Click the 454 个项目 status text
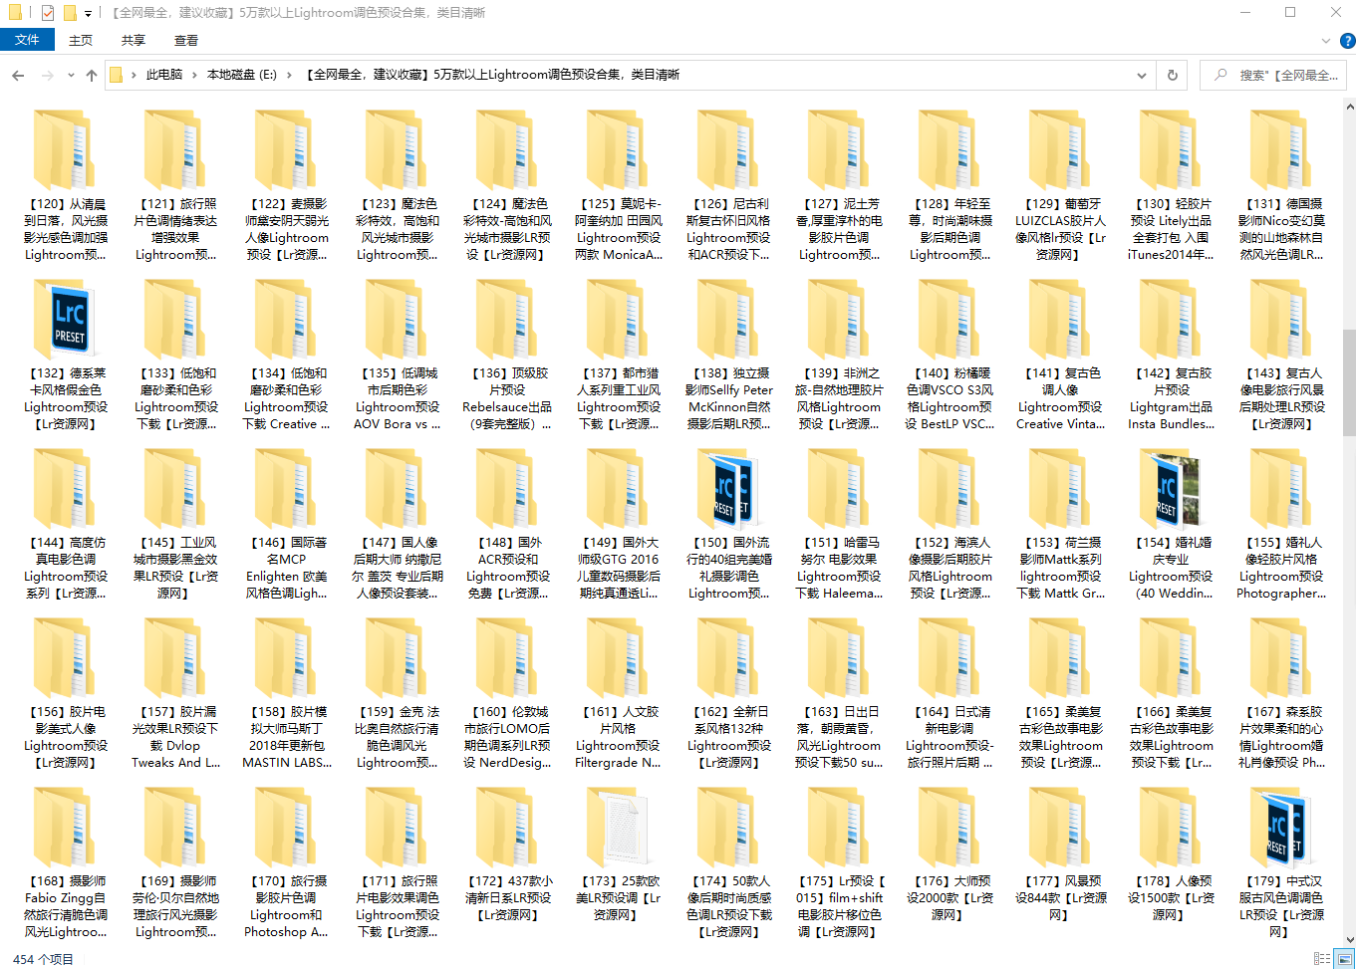The width and height of the screenshot is (1356, 969). tap(44, 959)
